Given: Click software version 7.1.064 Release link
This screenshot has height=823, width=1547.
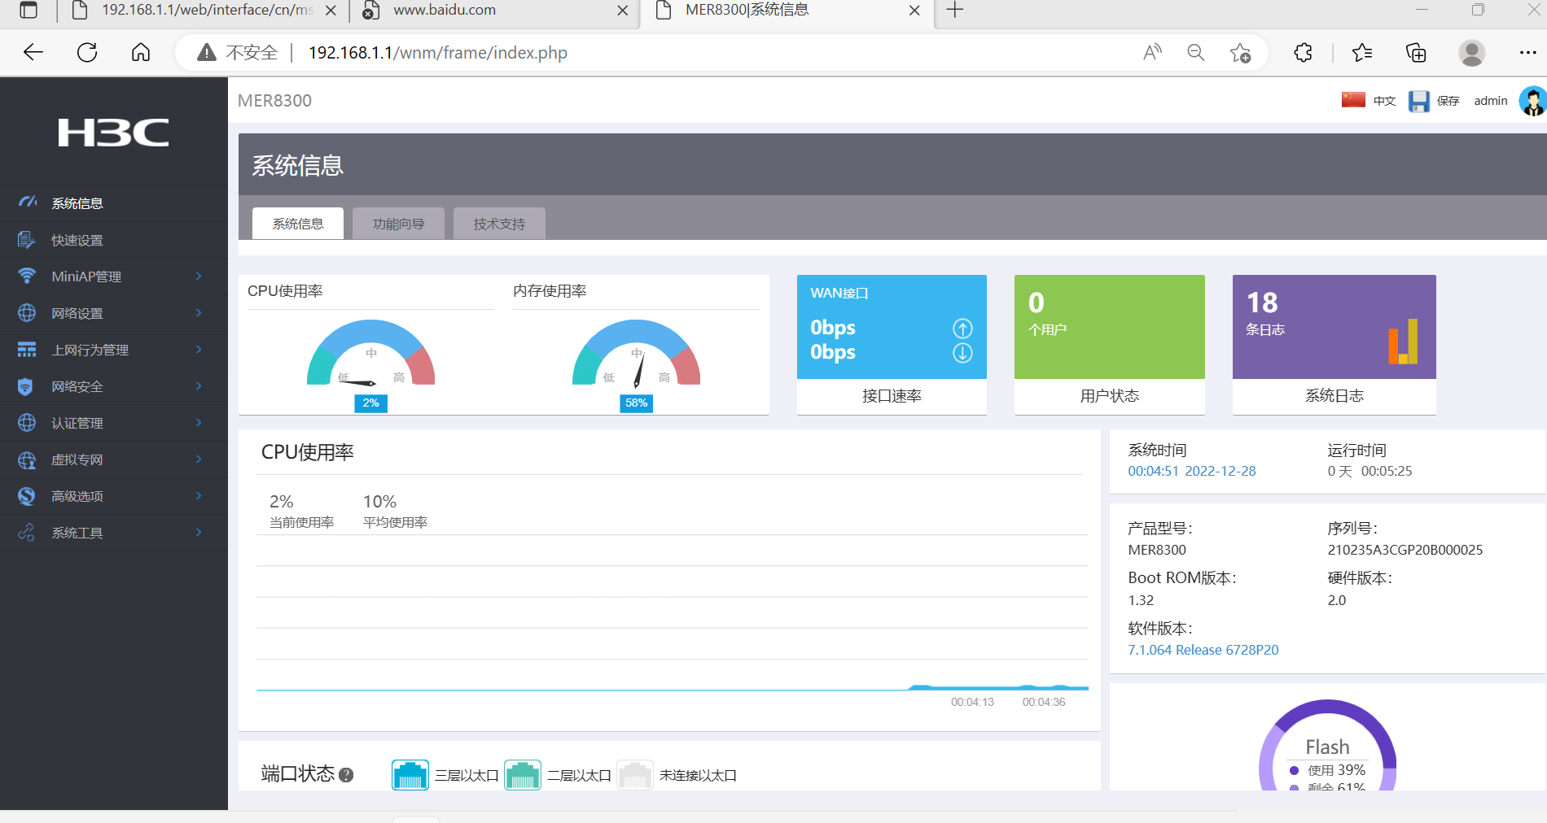Looking at the screenshot, I should coord(1203,650).
